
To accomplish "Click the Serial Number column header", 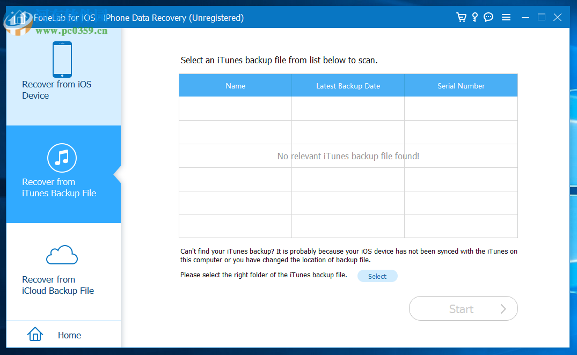I will pyautogui.click(x=461, y=85).
